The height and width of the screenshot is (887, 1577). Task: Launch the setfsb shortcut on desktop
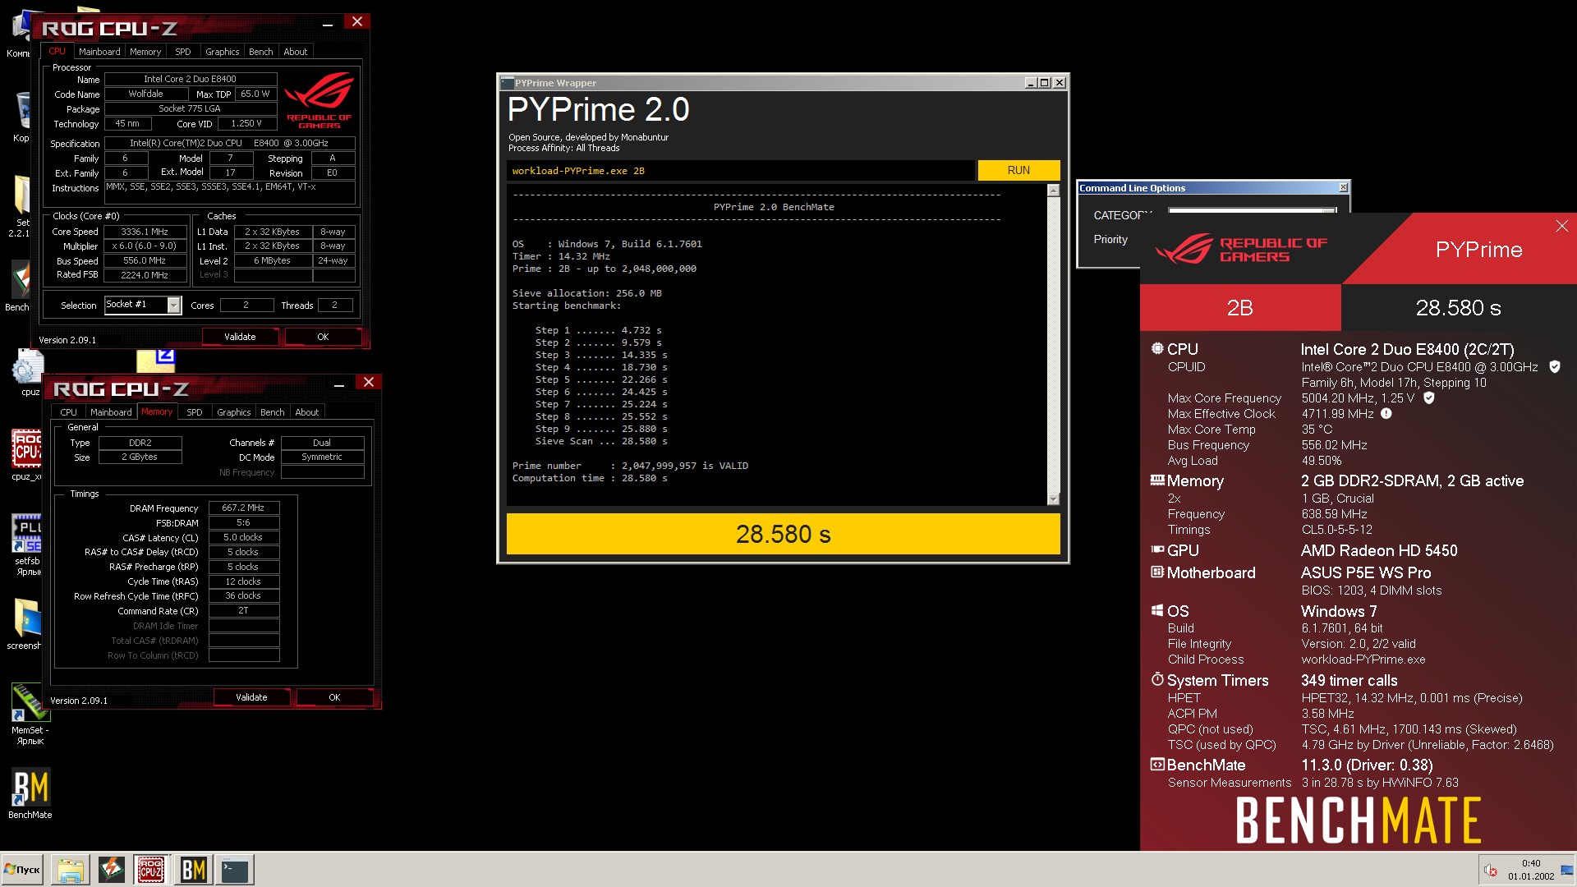click(x=26, y=544)
